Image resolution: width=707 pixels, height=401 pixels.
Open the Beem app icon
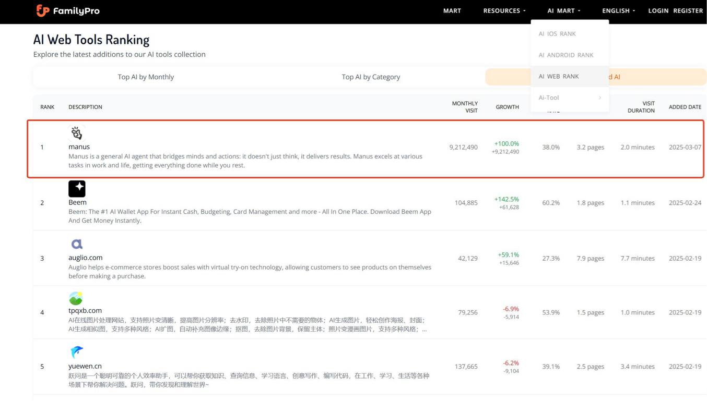tap(77, 189)
